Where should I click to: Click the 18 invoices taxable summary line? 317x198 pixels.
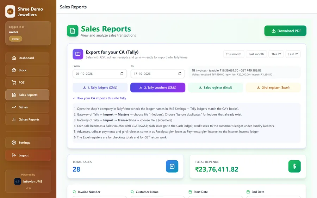coord(226,70)
